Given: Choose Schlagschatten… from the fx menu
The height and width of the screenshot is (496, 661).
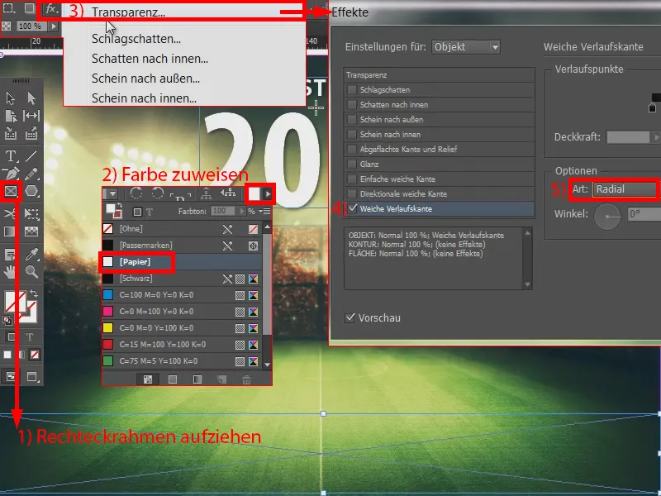Looking at the screenshot, I should click(x=136, y=39).
